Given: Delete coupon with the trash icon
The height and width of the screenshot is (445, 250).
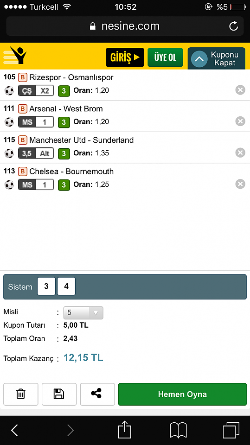Looking at the screenshot, I should point(21,394).
